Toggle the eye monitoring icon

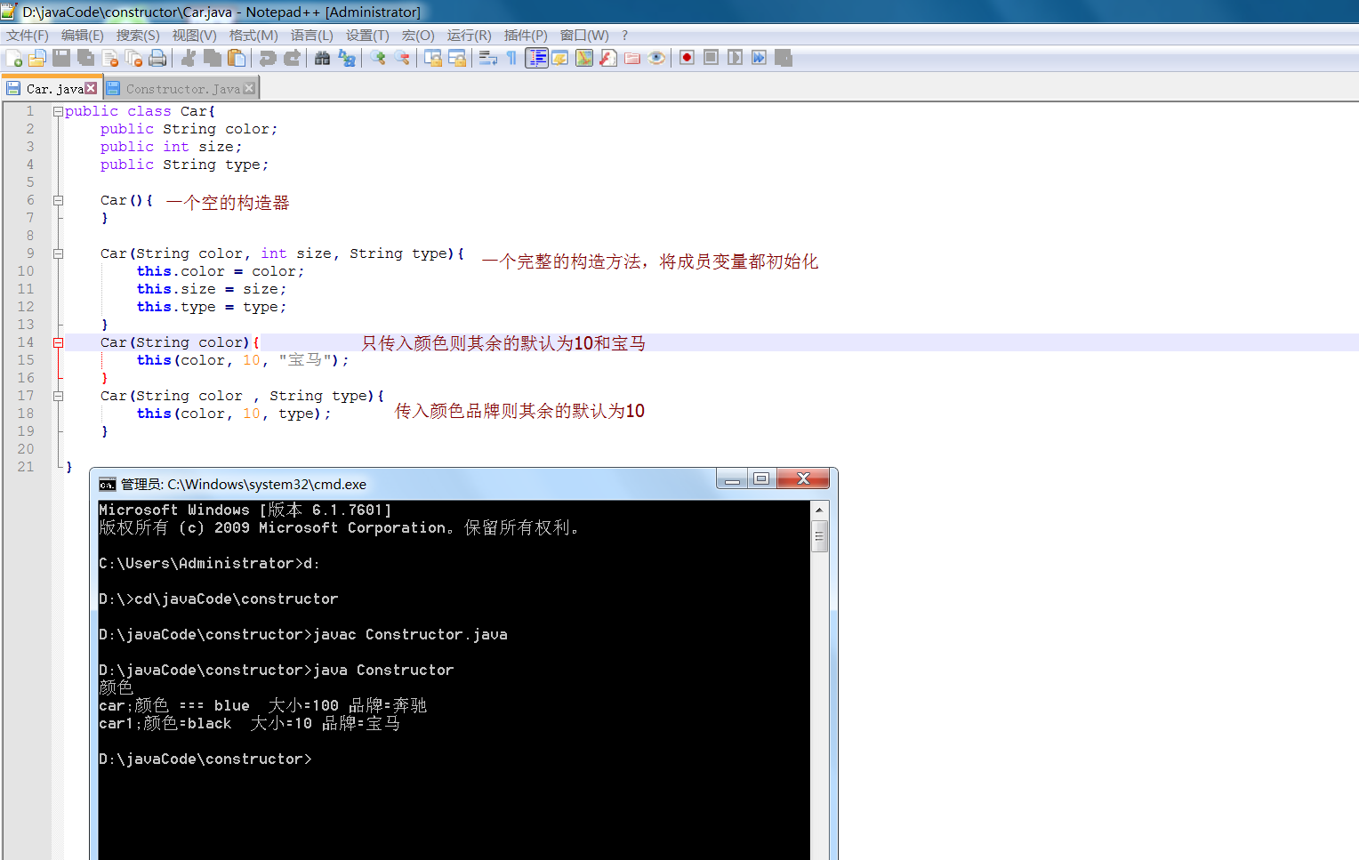(656, 58)
